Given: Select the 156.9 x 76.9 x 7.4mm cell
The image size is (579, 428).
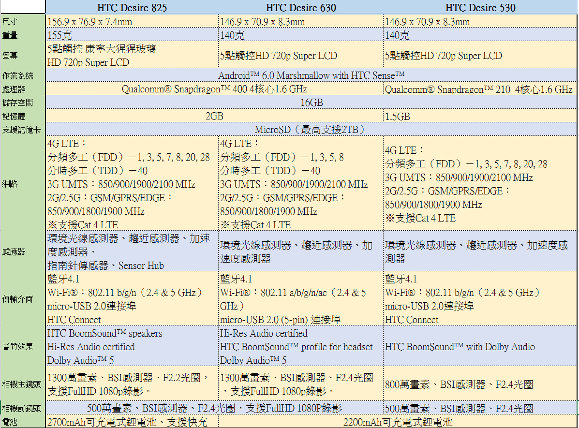Looking at the screenshot, I should point(132,21).
